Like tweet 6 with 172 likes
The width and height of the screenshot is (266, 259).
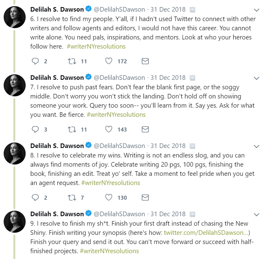pyautogui.click(x=109, y=61)
